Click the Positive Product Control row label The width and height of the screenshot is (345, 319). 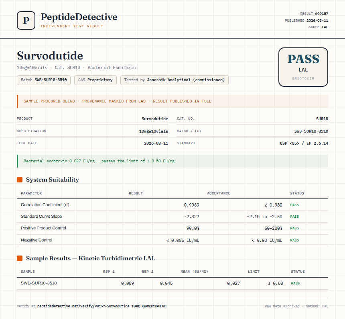[x=43, y=228]
